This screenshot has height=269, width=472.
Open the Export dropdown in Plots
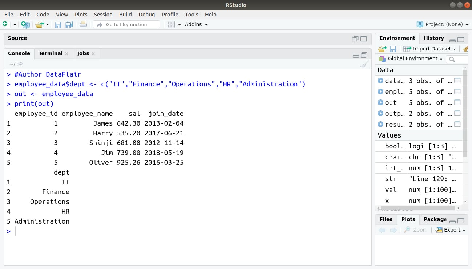[451, 230]
